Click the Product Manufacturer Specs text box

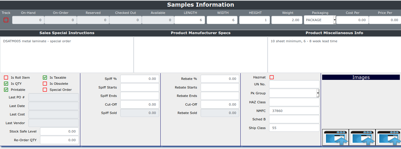point(200,55)
